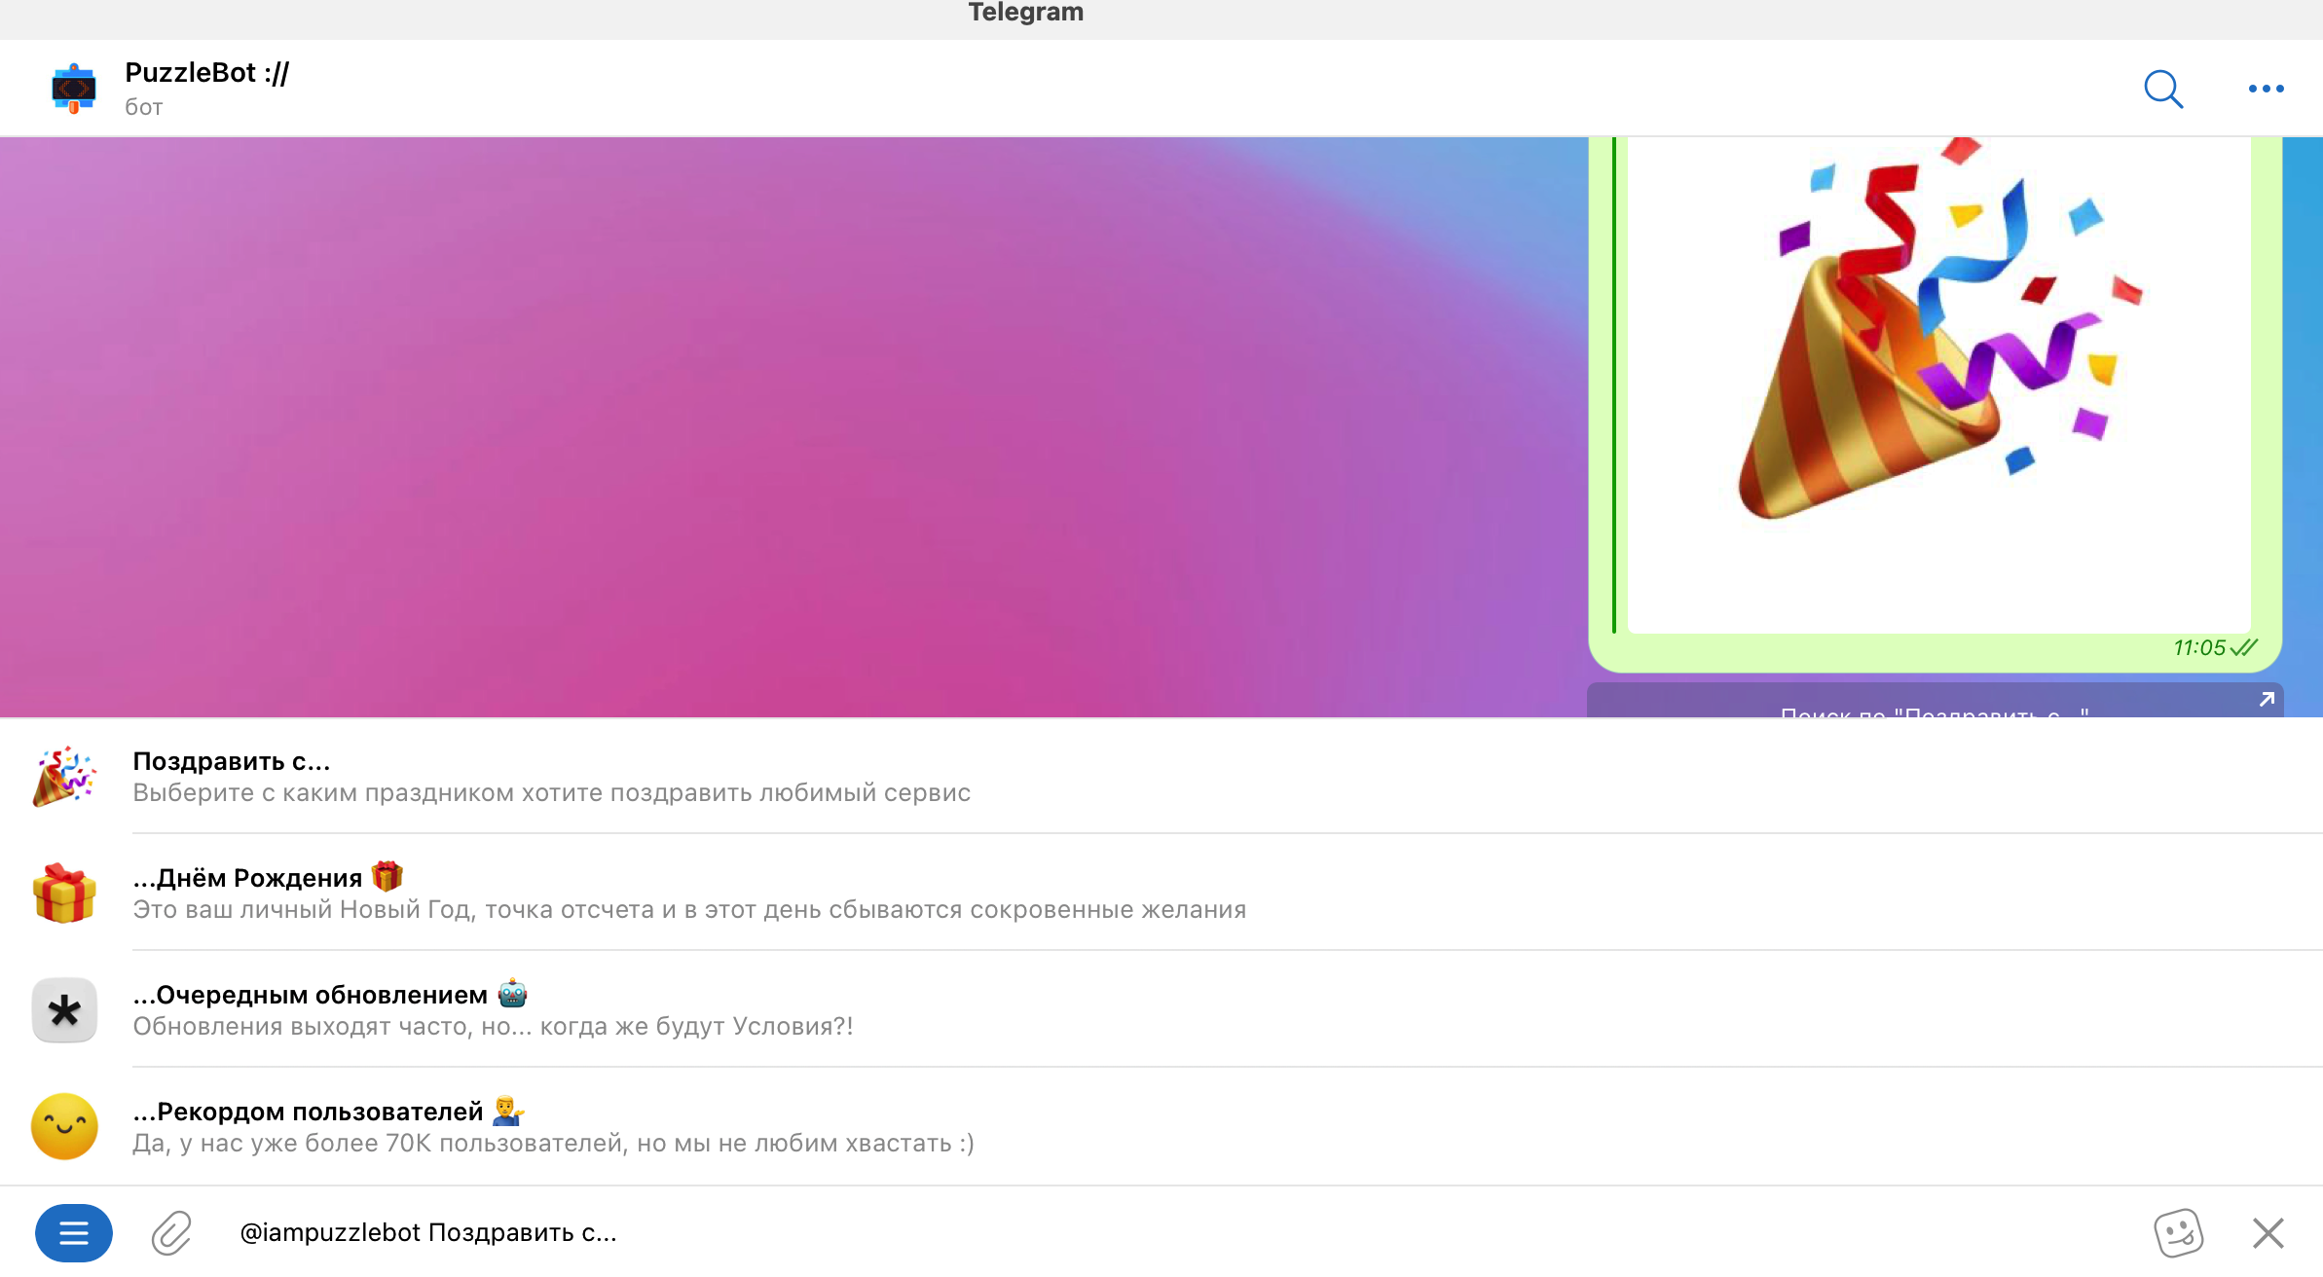Click the description 'Это ваш личный Новый Год'

(304, 910)
